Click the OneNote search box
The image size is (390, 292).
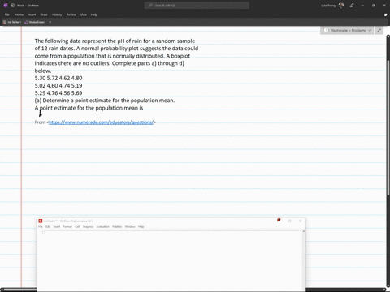(197, 6)
